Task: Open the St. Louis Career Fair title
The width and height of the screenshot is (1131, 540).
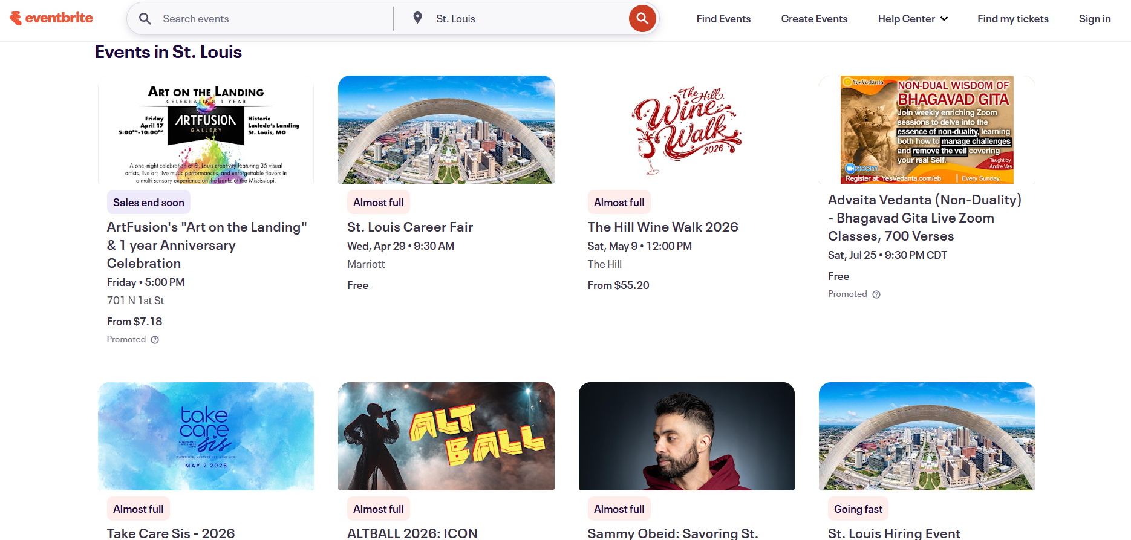Action: 410,227
